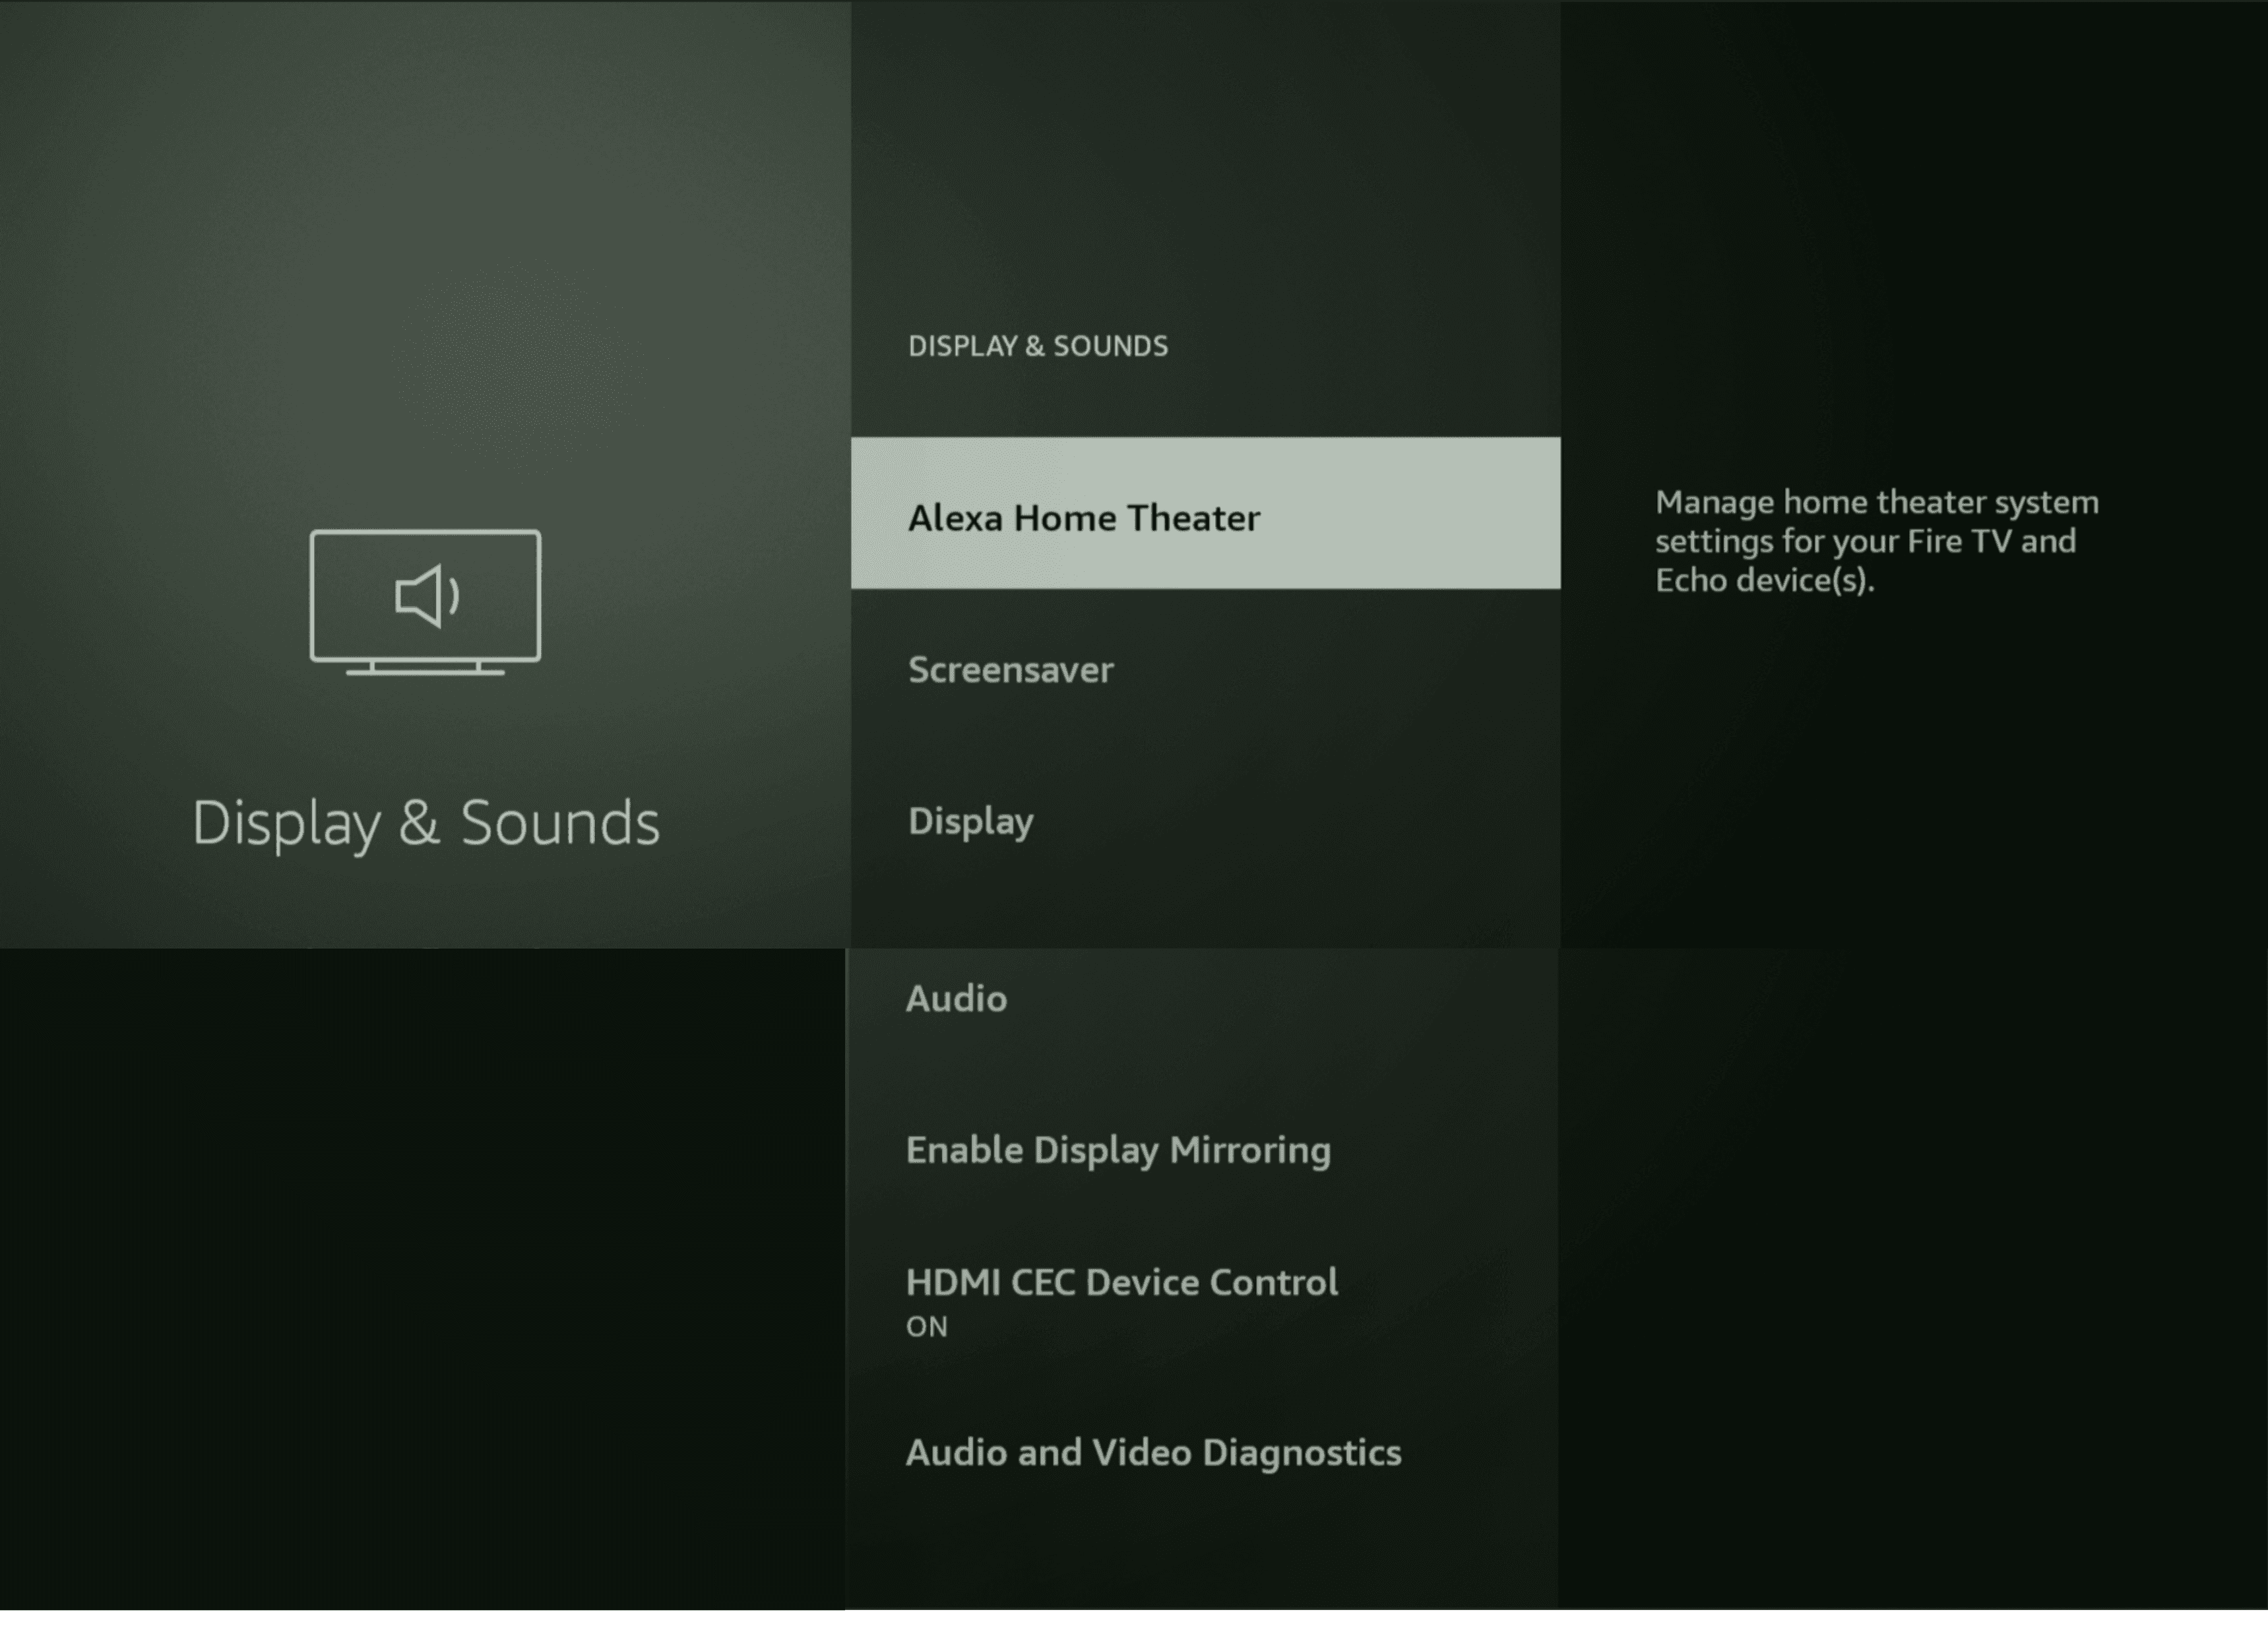Screen dimensions: 2268x1649
Task: Click 'settings for your Fire TV and' line
Action: pyautogui.click(x=1864, y=541)
